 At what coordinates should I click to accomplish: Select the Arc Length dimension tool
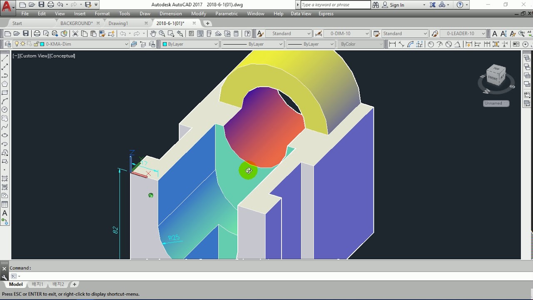[411, 44]
